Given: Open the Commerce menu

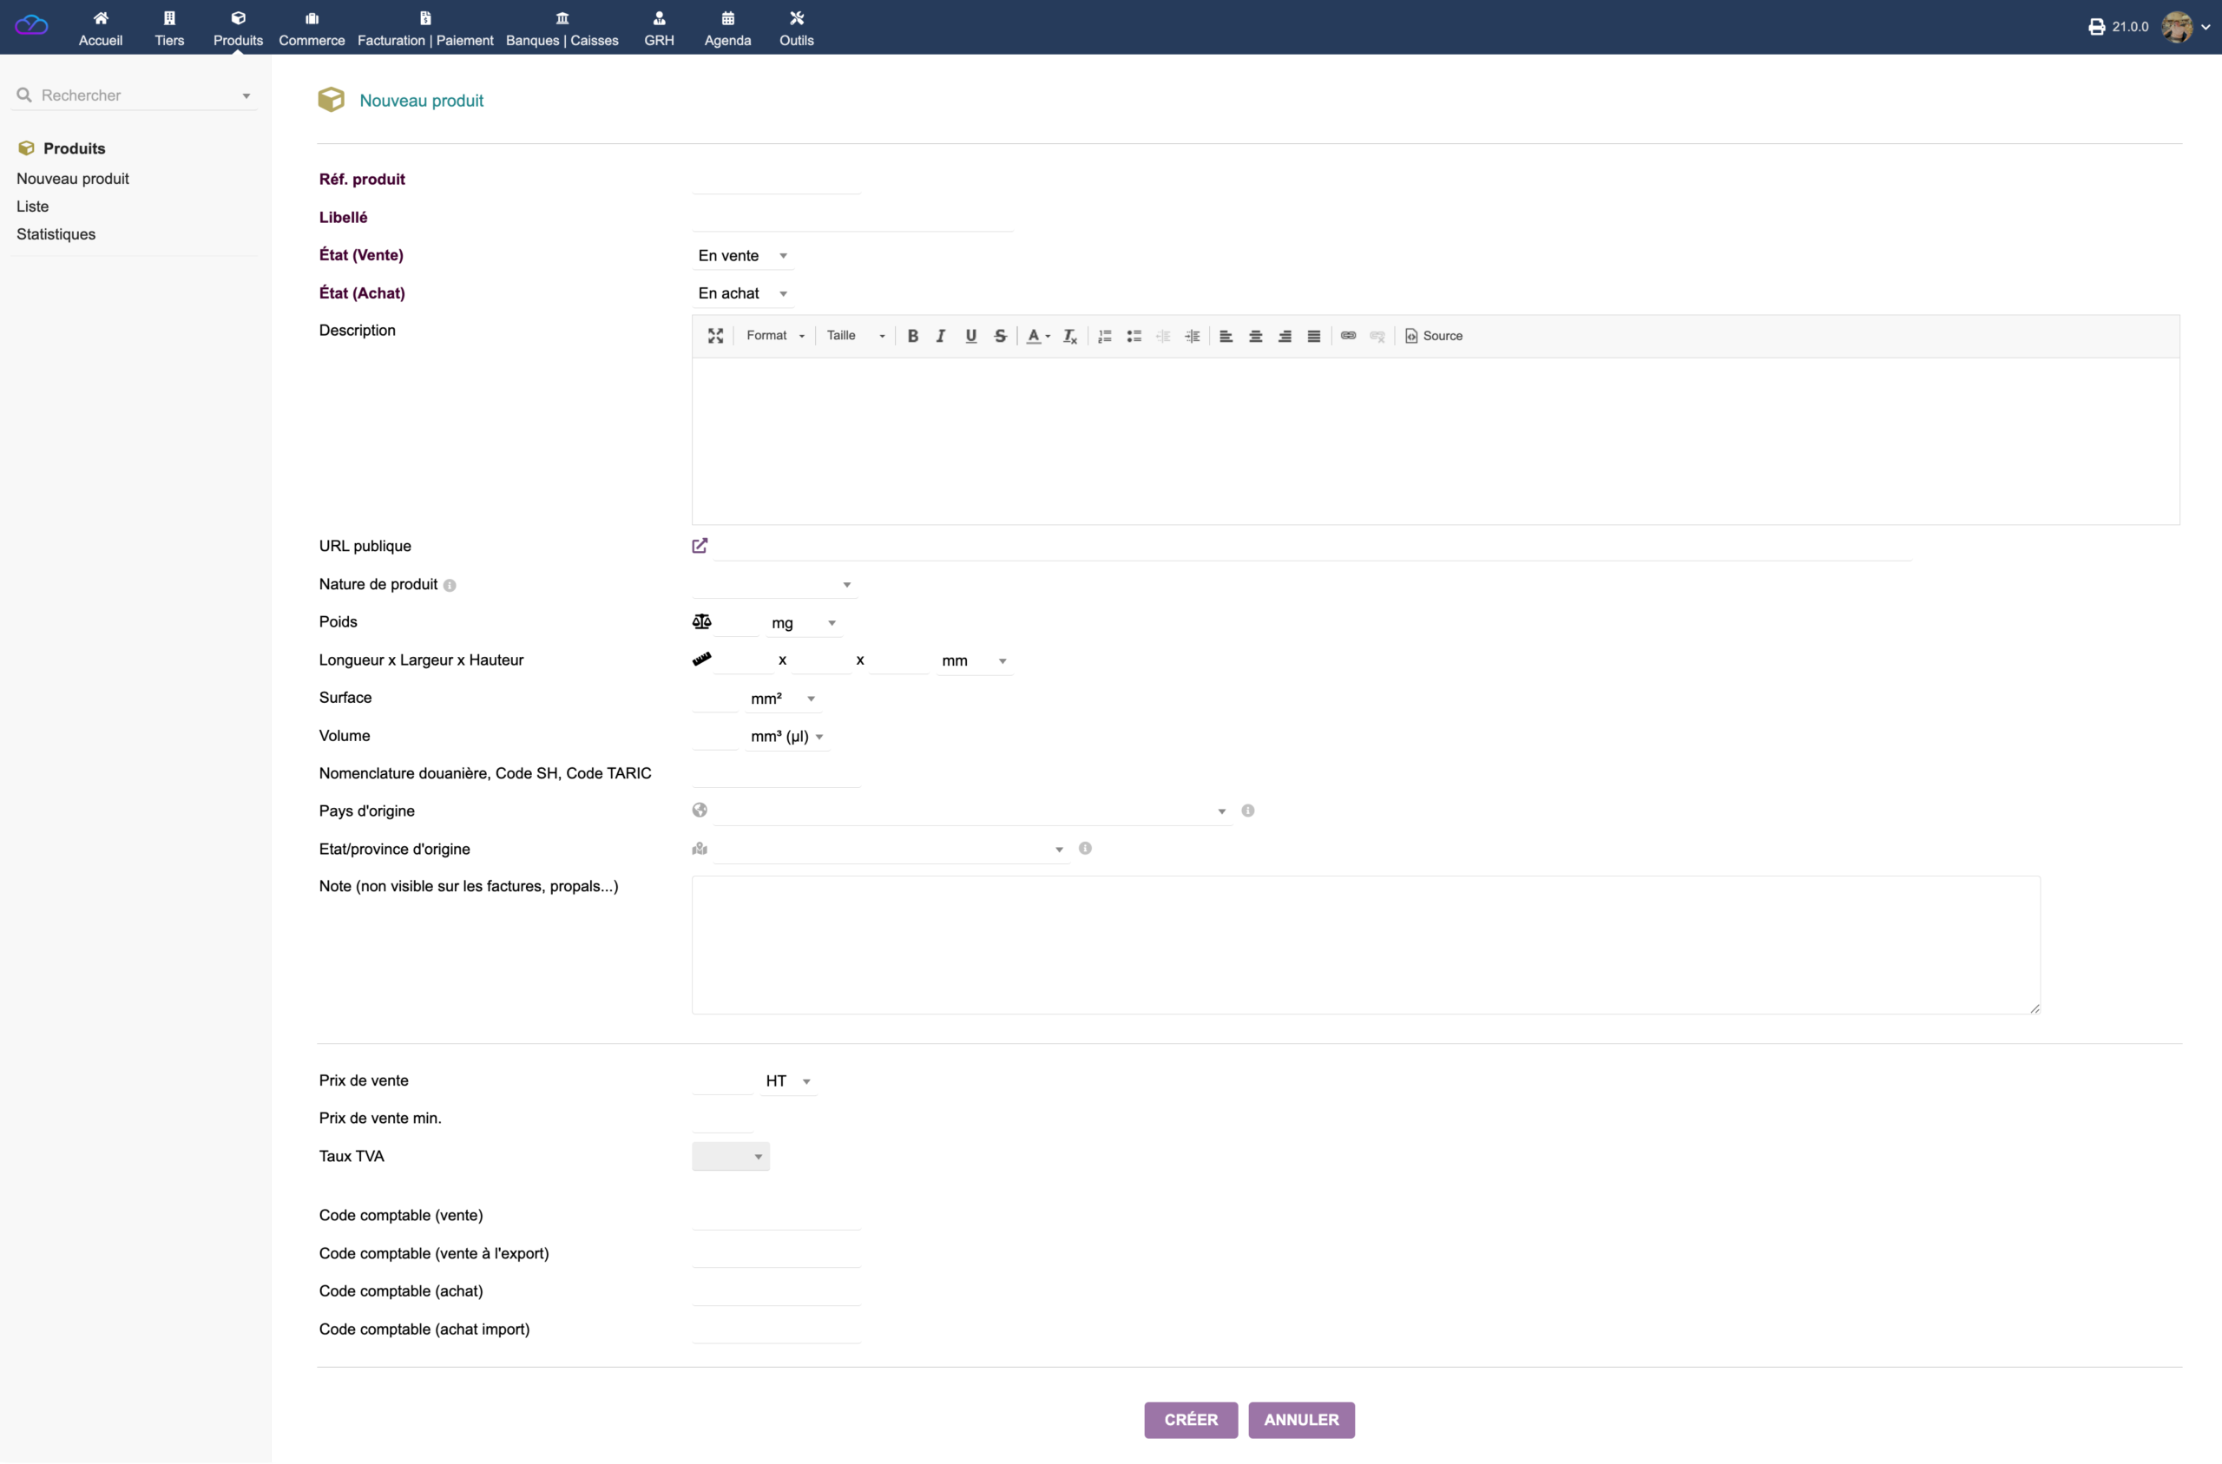Looking at the screenshot, I should pos(312,27).
